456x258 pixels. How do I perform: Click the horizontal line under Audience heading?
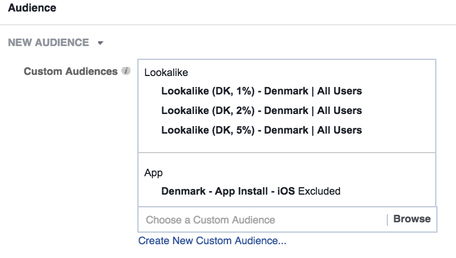[228, 25]
